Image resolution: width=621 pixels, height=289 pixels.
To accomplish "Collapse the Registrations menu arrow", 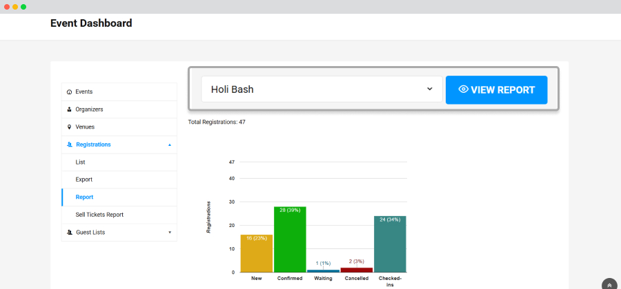I will pyautogui.click(x=170, y=145).
